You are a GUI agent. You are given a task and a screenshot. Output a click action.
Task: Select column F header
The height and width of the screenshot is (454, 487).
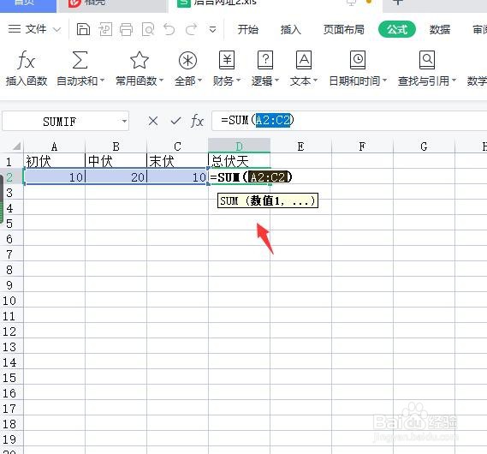362,146
